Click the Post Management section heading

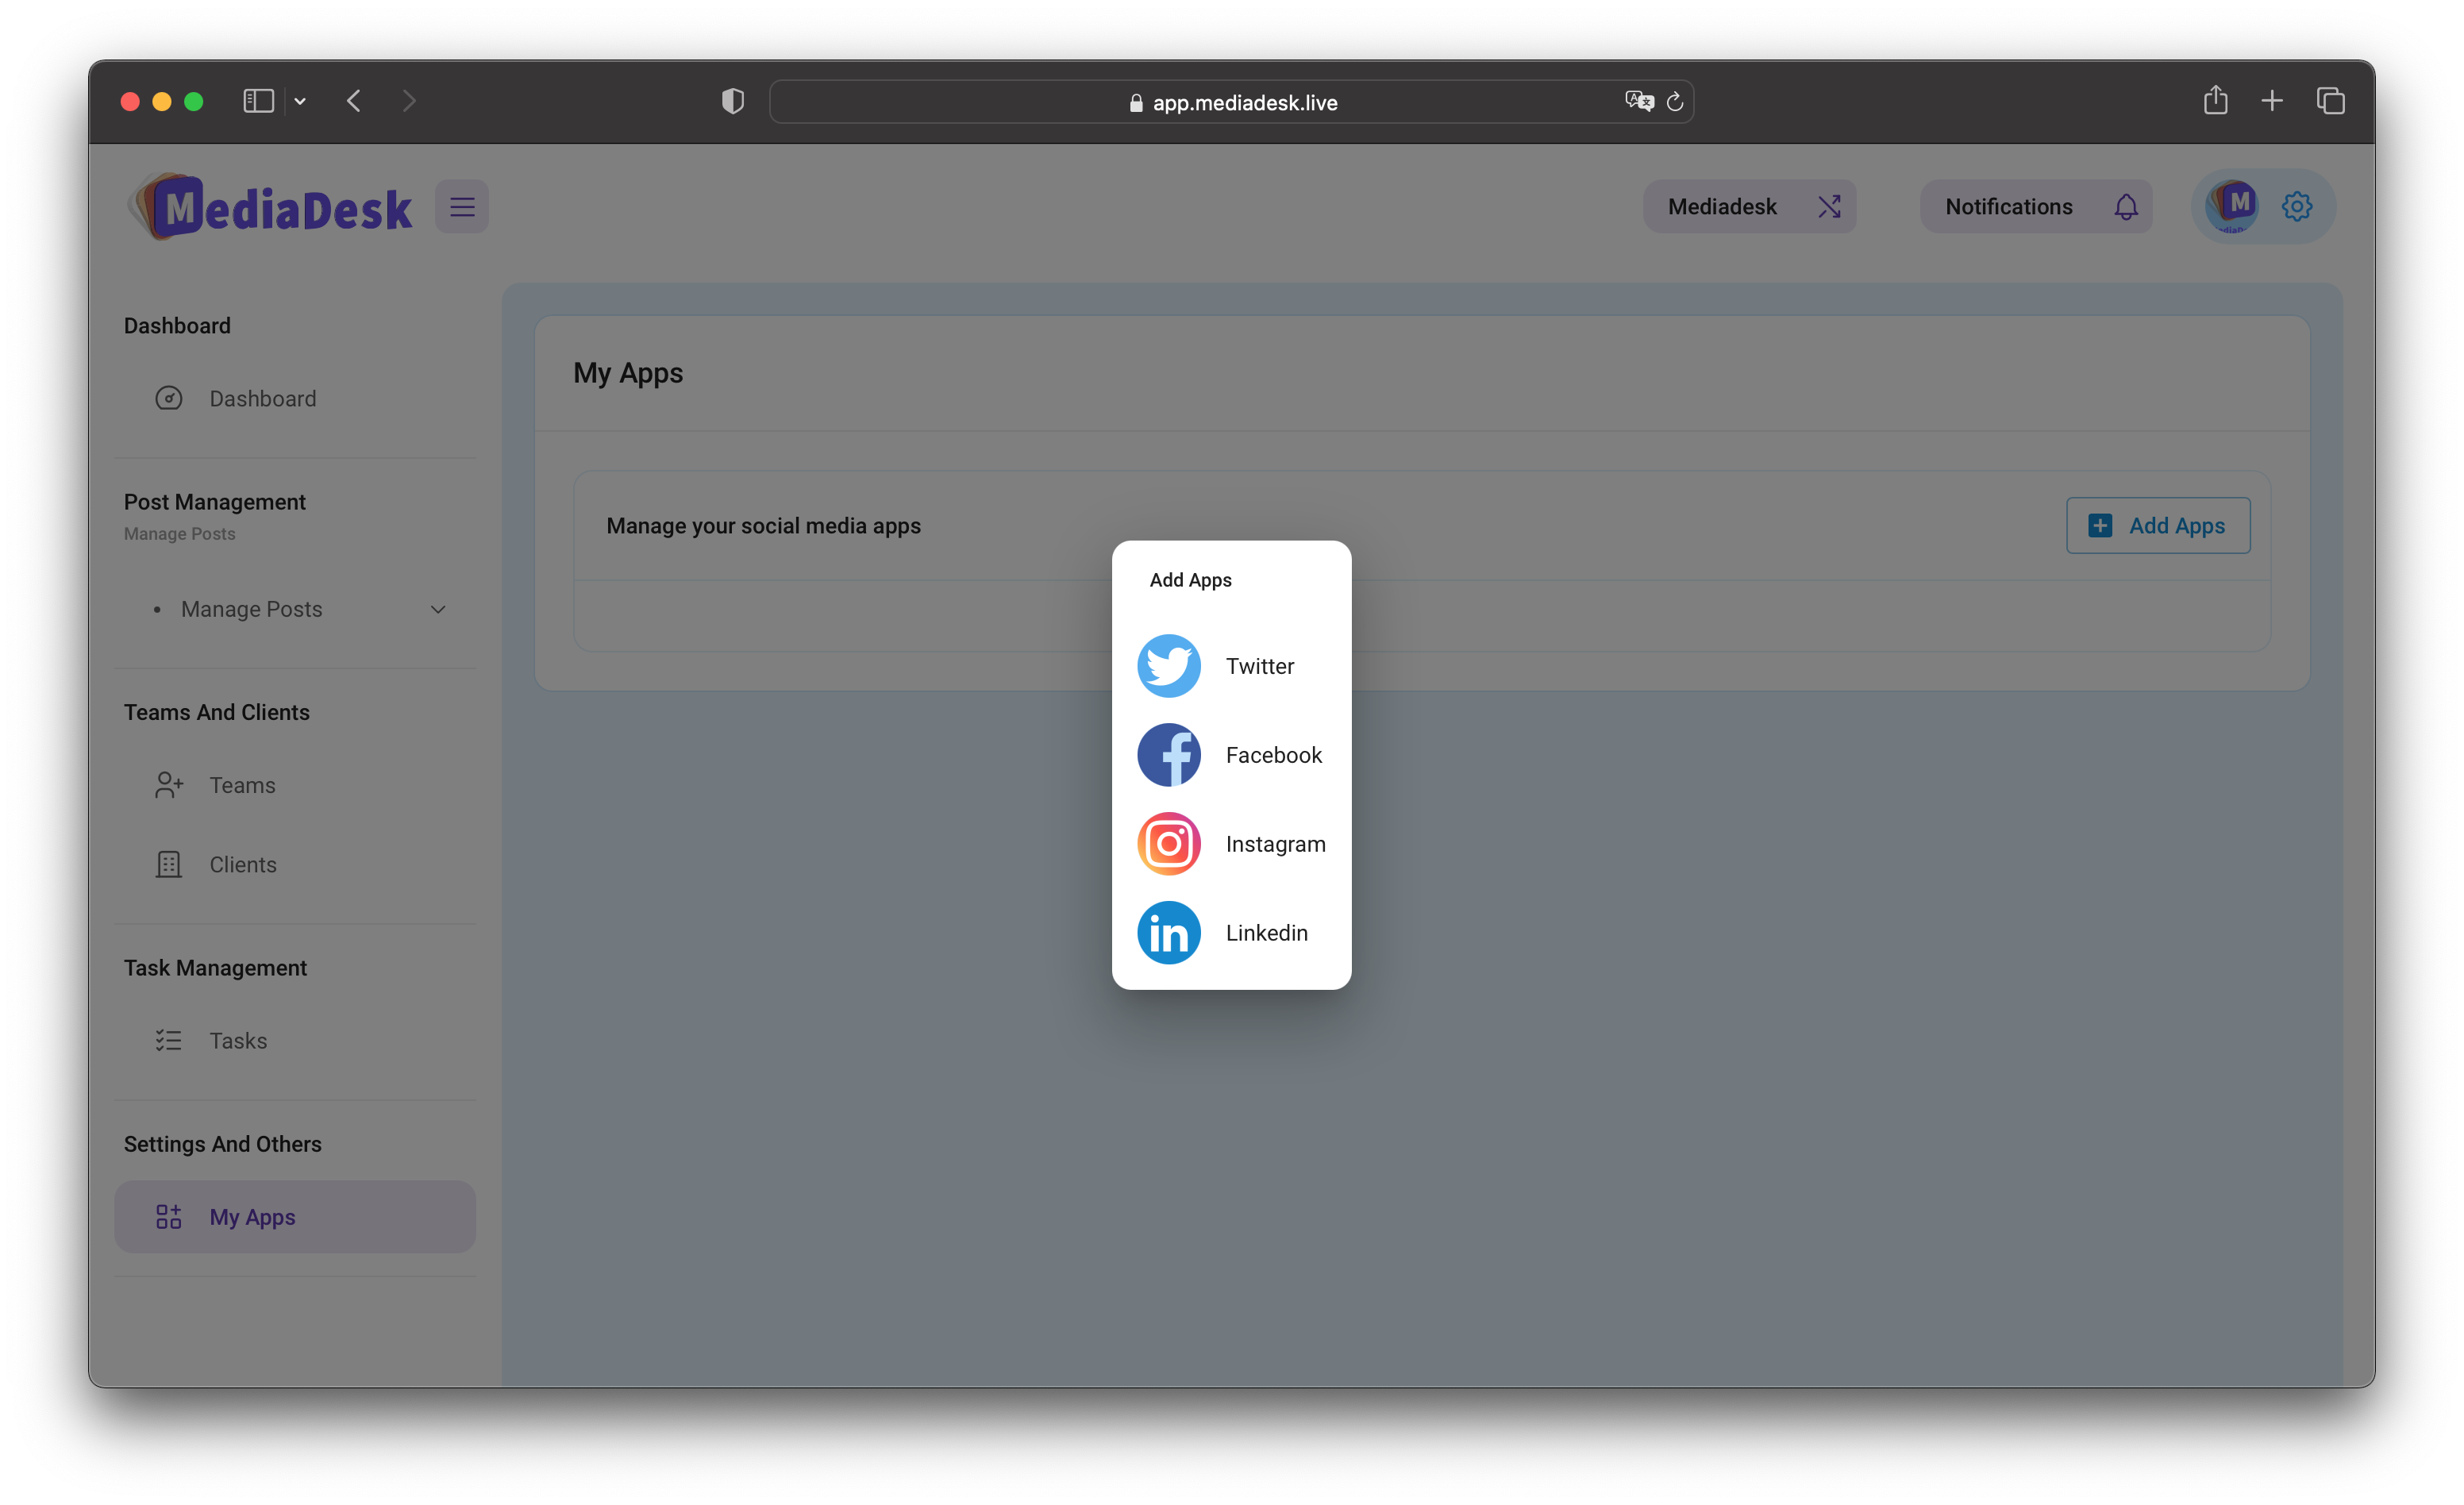click(215, 502)
